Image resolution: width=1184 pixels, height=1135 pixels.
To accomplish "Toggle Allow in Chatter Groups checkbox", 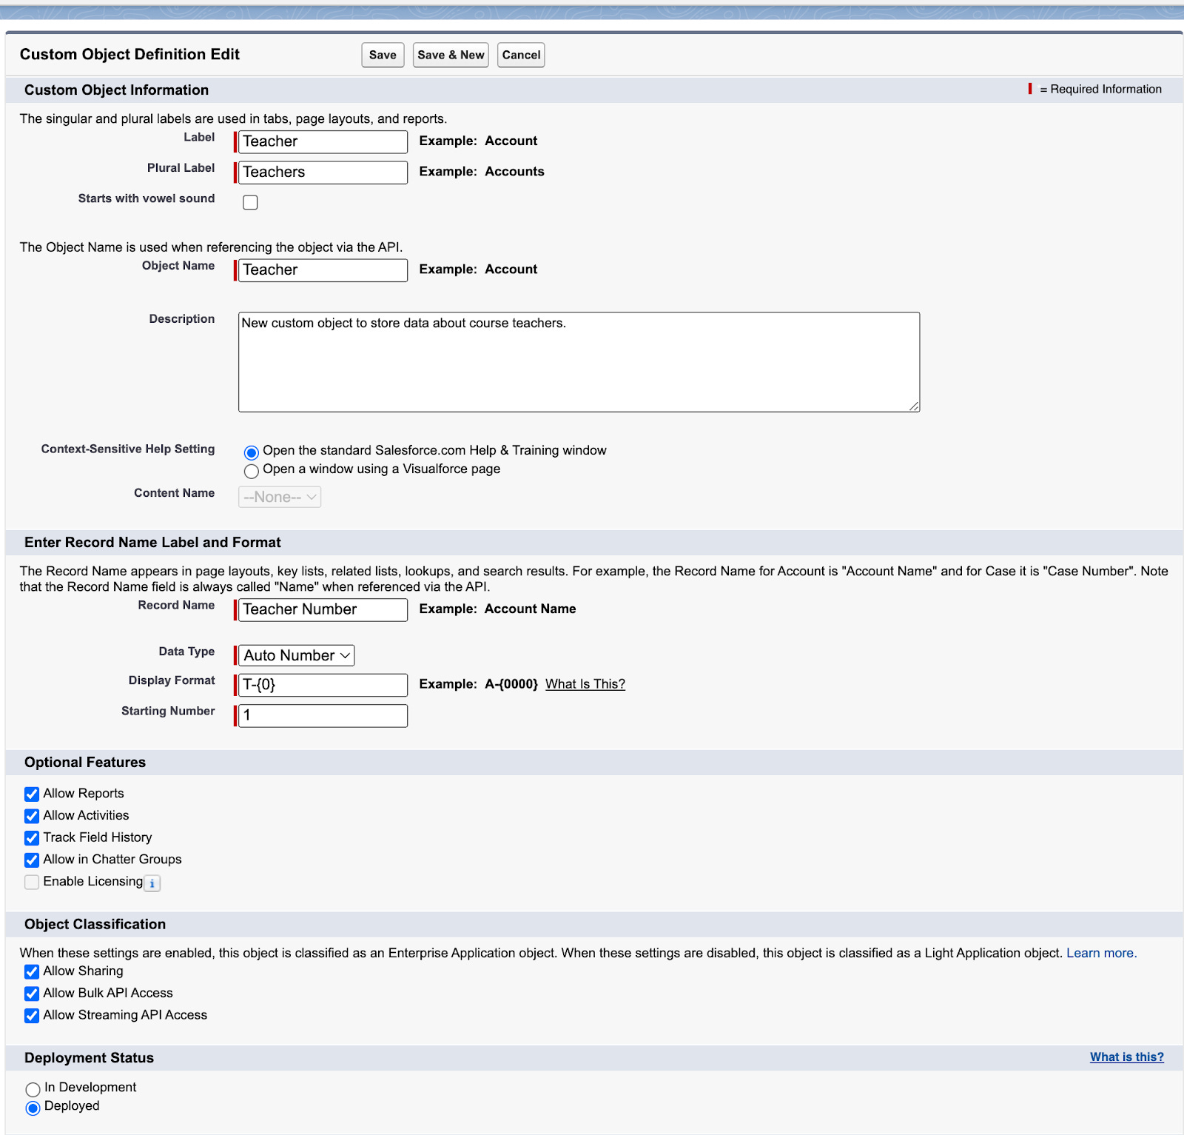I will tap(32, 860).
